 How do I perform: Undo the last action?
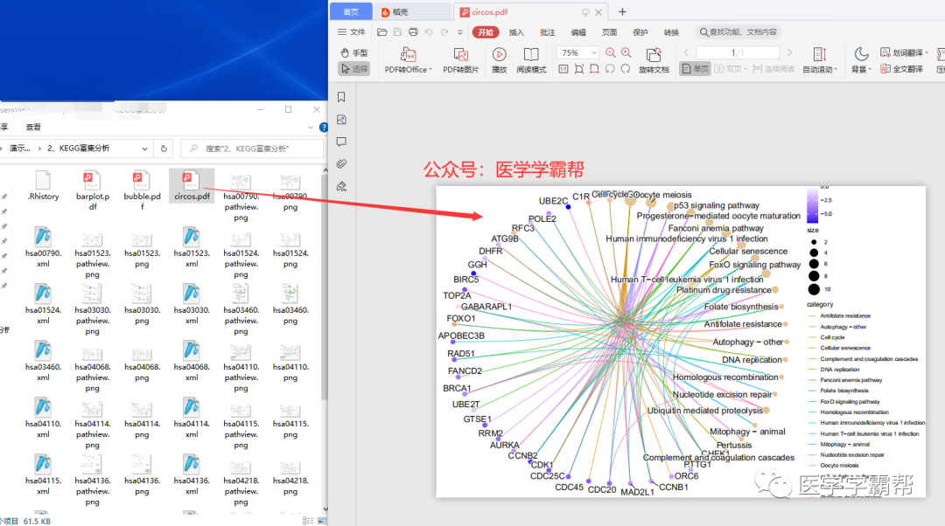point(429,32)
